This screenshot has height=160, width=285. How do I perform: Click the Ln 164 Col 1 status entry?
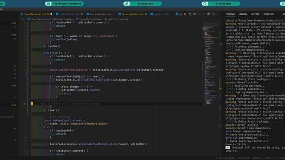click(244, 158)
